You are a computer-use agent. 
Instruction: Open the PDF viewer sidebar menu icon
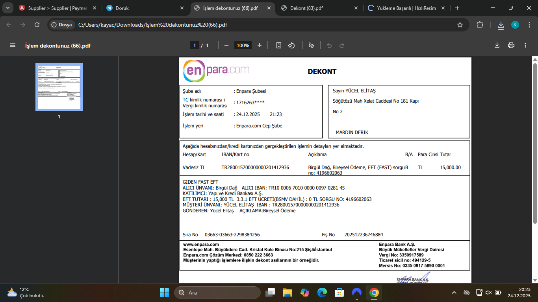(13, 45)
